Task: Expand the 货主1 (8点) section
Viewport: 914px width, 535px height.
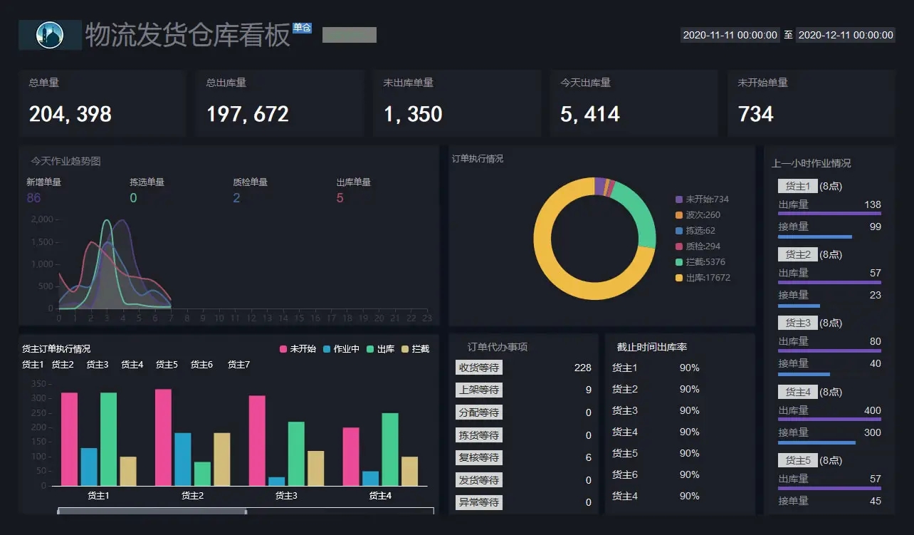Action: (x=797, y=185)
